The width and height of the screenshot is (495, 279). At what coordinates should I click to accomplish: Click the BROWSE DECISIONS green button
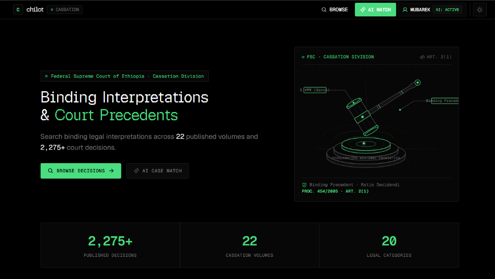click(x=81, y=171)
